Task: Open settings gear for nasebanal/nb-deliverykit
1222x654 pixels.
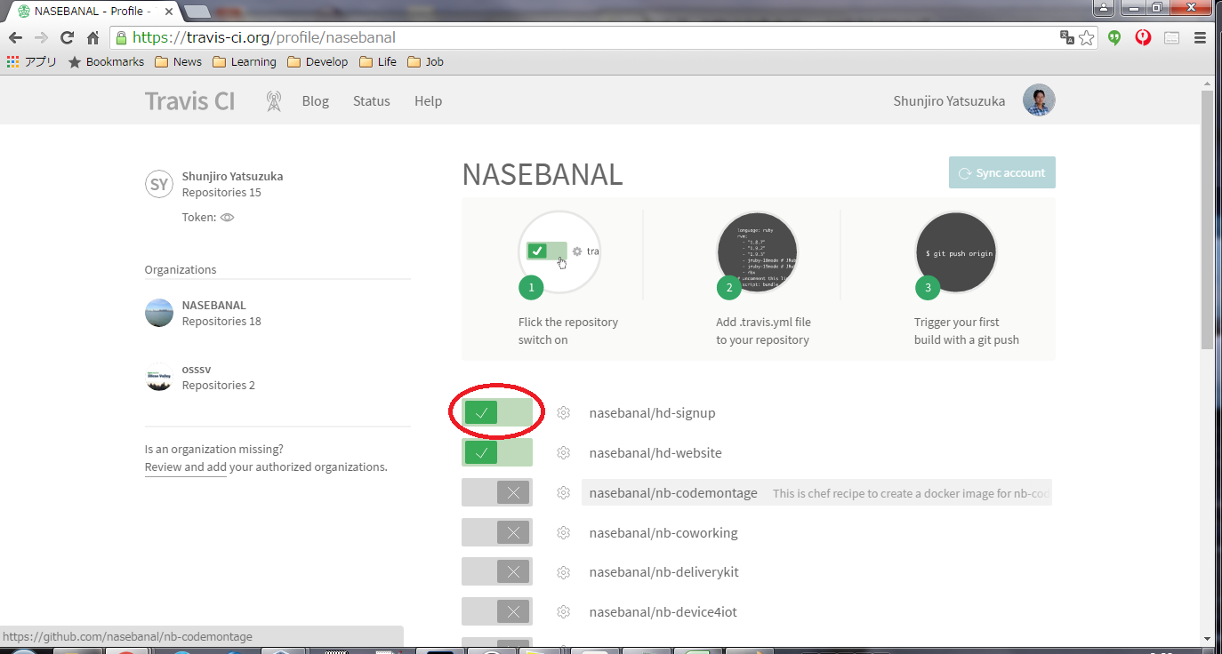Action: [x=563, y=571]
